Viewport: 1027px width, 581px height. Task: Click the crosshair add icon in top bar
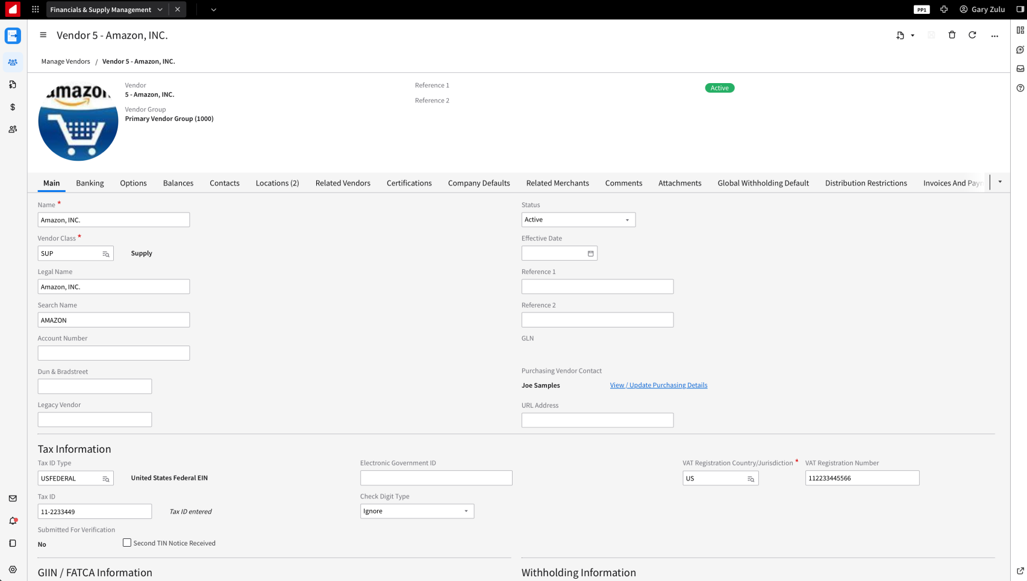[x=944, y=10]
